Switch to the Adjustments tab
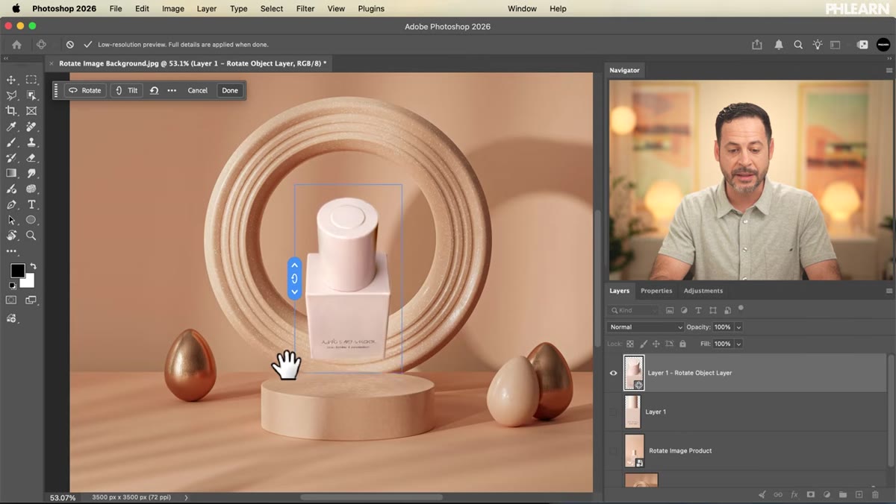The height and width of the screenshot is (504, 896). click(703, 291)
